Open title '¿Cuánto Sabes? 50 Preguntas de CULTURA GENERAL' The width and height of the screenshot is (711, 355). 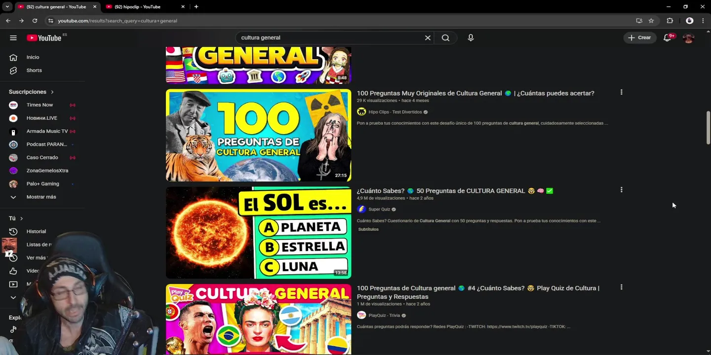click(455, 191)
